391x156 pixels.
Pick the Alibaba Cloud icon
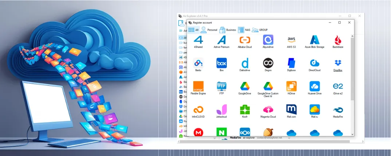click(x=245, y=40)
